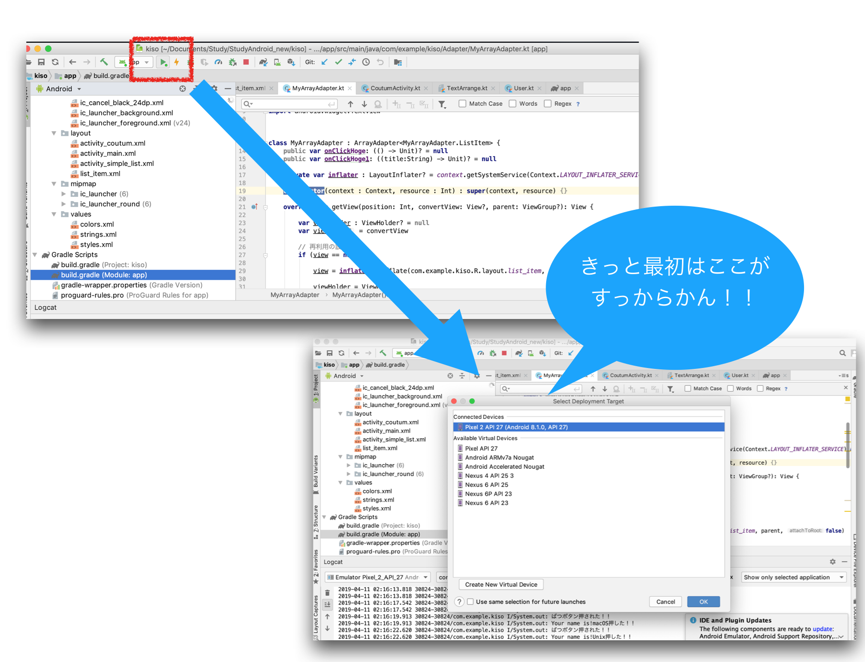Switch to TextArrange.kt tab in upper window
865x662 pixels.
467,88
